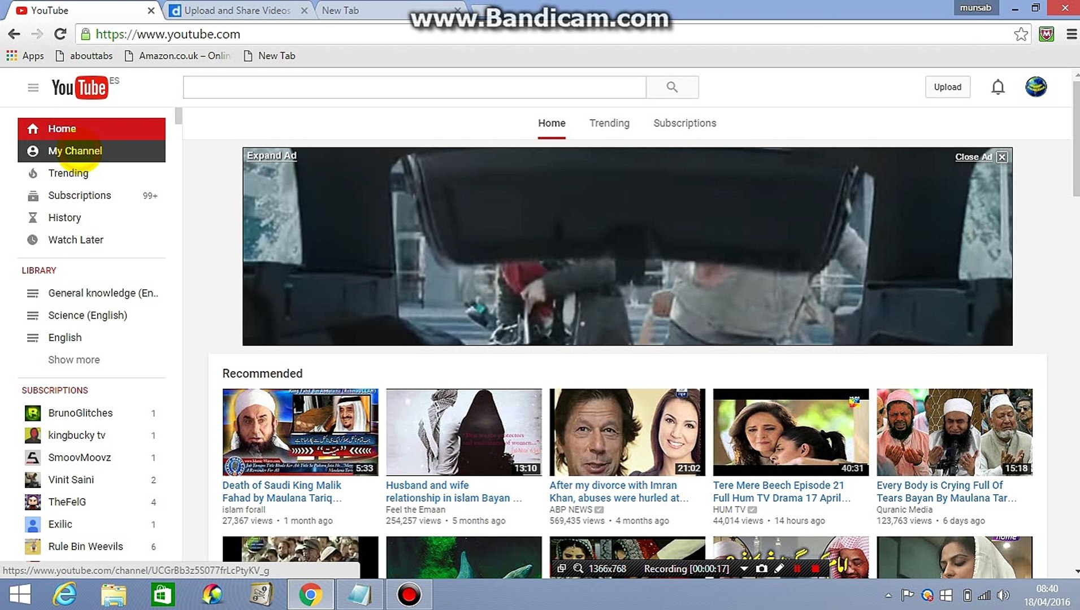
Task: Open the Husband and wife relationship video thumbnail
Action: click(x=464, y=432)
